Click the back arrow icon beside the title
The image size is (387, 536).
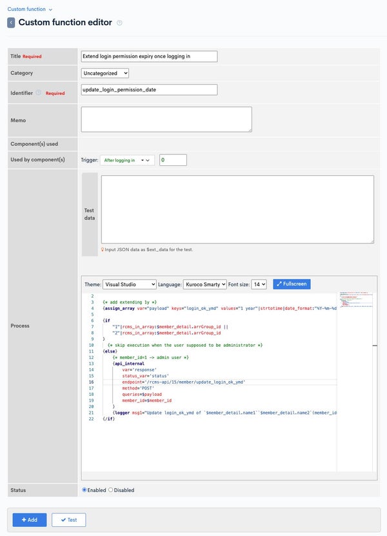(11, 23)
